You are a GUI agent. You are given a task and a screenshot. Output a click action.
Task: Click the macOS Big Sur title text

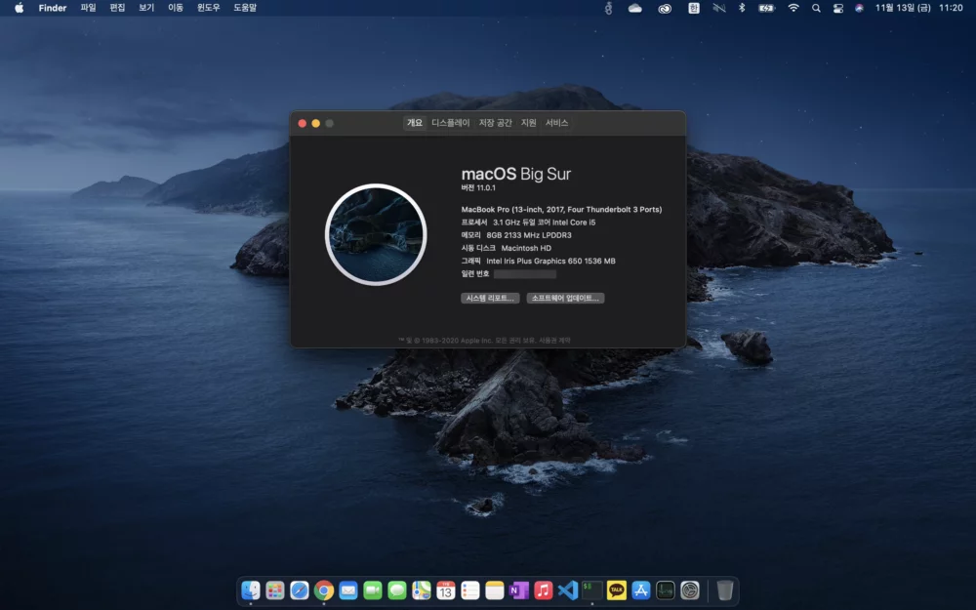click(x=516, y=175)
